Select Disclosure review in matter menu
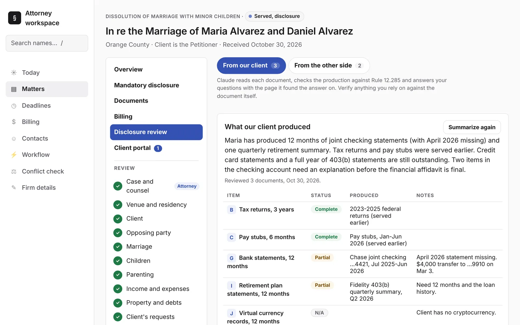Image resolution: width=520 pixels, height=325 pixels. coord(156,132)
